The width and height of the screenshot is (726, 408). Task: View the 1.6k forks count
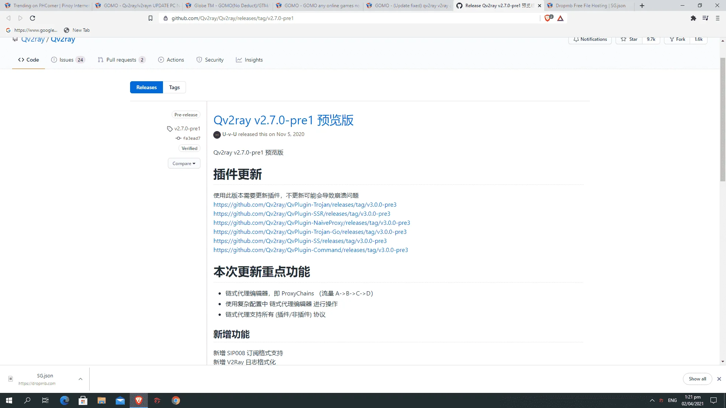(x=698, y=39)
